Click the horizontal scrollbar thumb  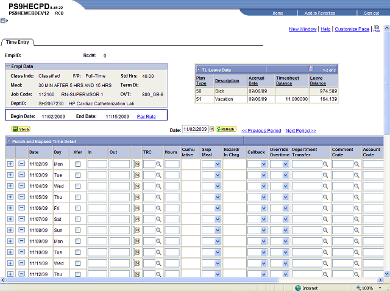pos(142,280)
